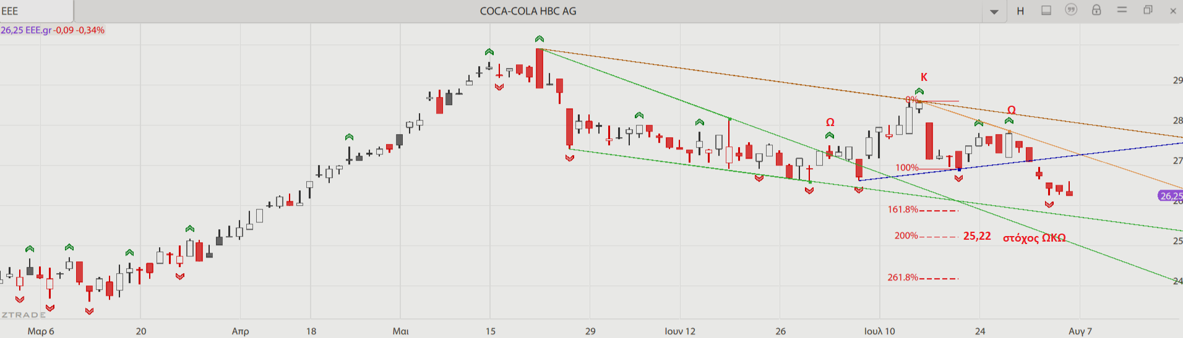Image resolution: width=1183 pixels, height=338 pixels.
Task: Close the chart with the X button
Action: pos(1172,11)
